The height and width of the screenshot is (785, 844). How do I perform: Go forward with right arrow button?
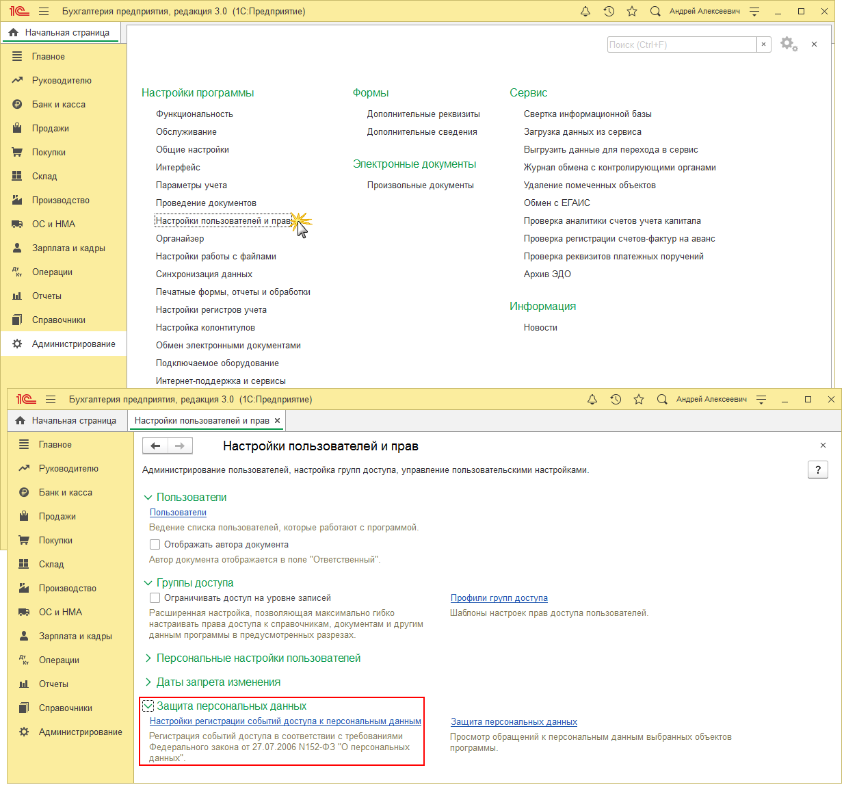[180, 446]
